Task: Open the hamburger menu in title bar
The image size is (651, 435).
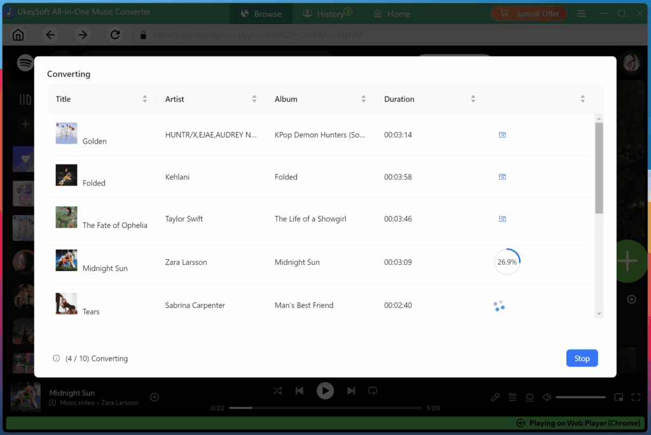Action: coord(581,13)
